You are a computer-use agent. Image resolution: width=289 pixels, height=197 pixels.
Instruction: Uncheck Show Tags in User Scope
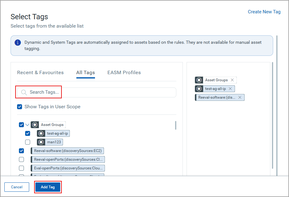click(x=20, y=106)
